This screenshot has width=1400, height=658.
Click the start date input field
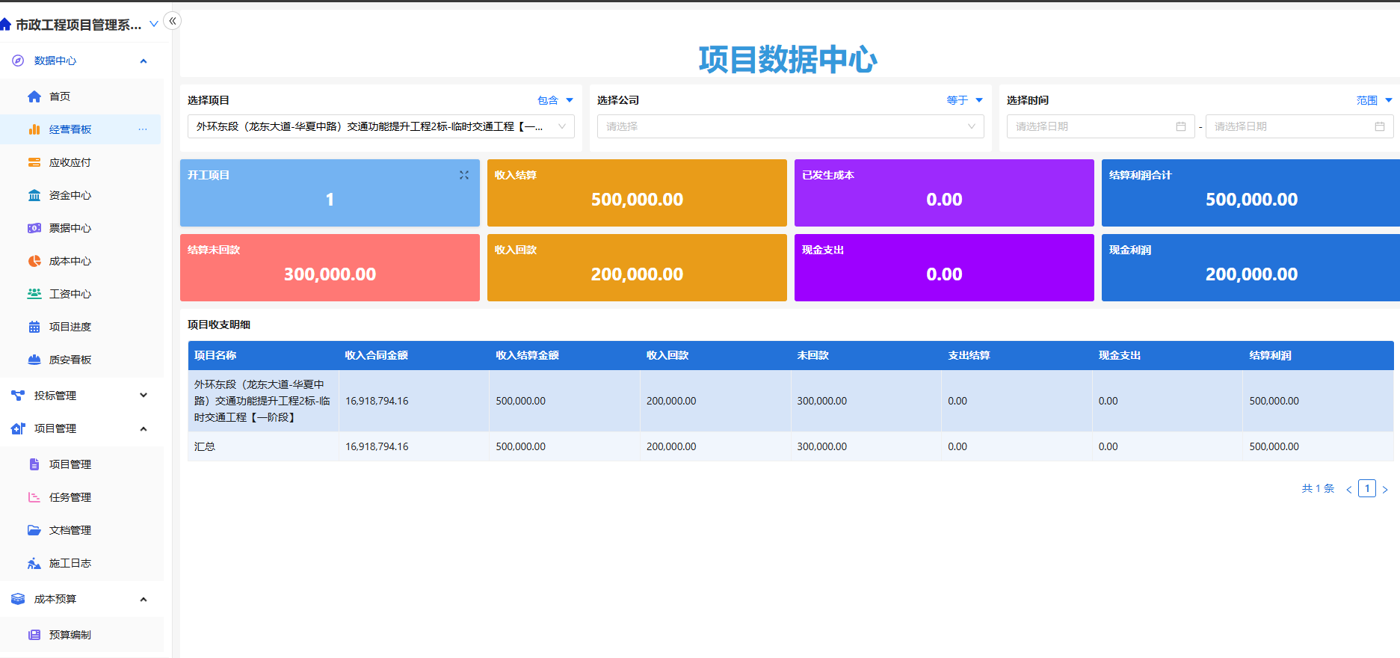pyautogui.click(x=1101, y=126)
